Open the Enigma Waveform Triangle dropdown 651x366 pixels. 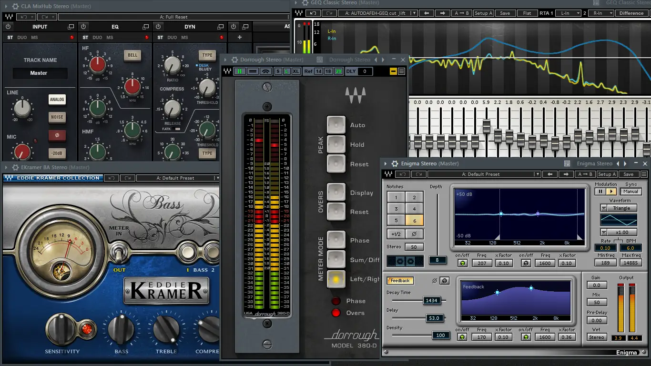click(604, 208)
